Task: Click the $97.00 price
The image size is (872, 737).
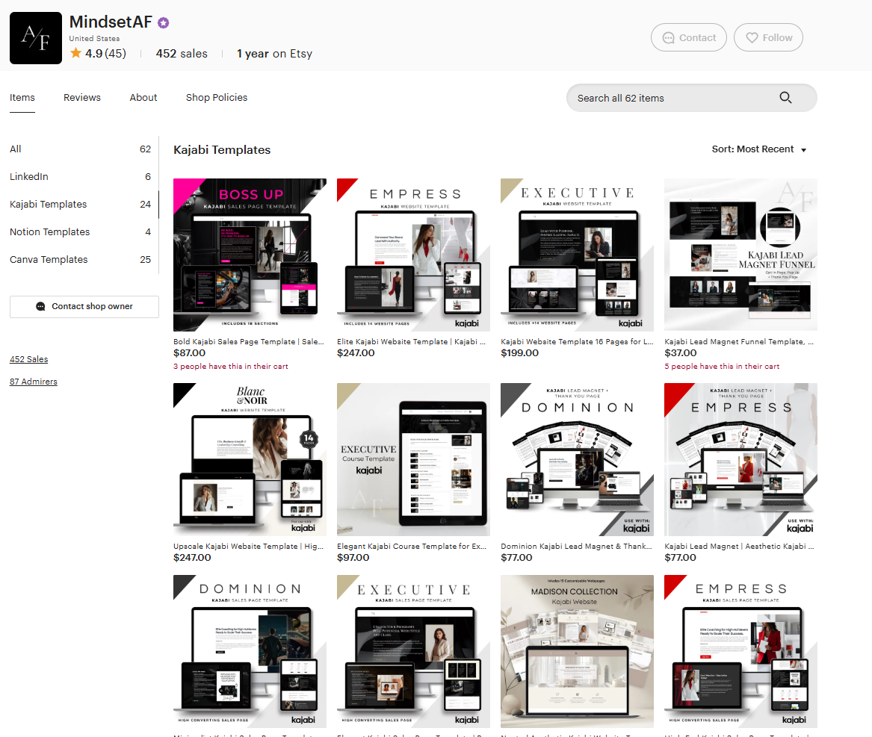Action: point(353,558)
